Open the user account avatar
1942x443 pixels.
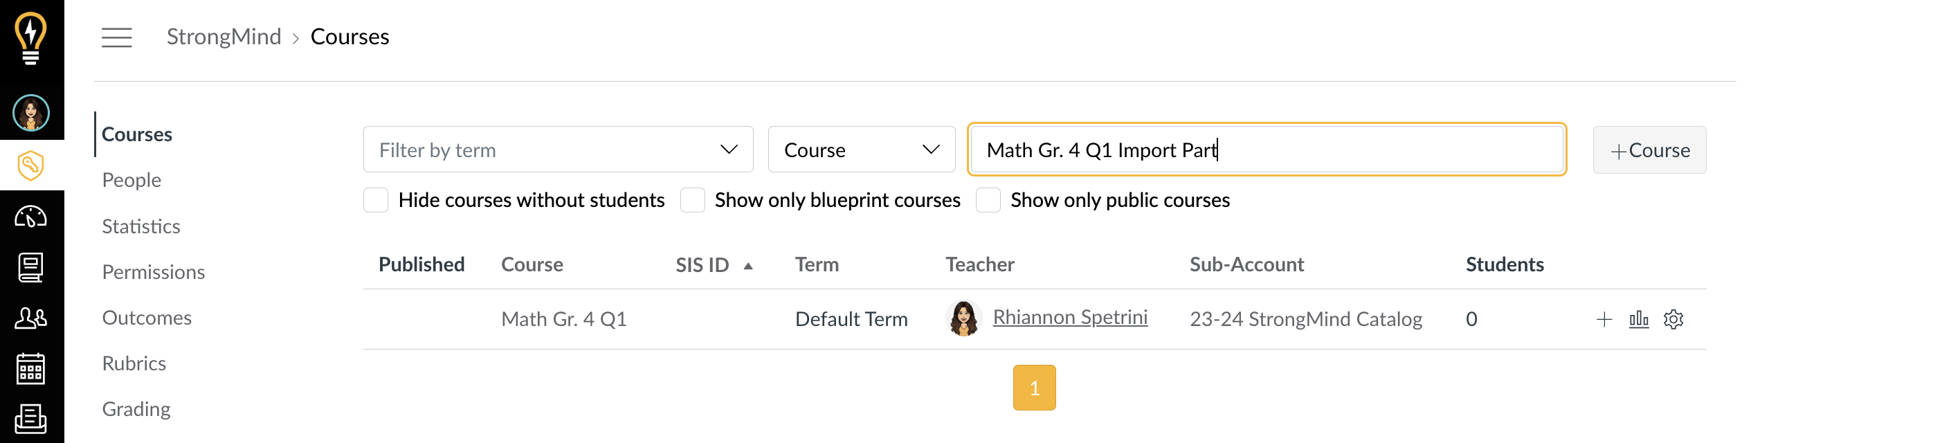[31, 113]
